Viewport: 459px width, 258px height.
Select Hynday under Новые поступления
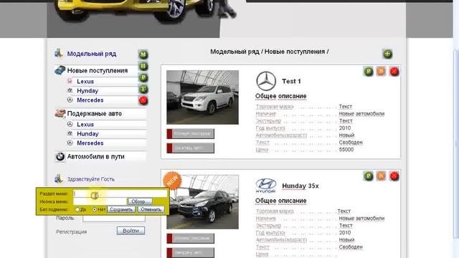(x=87, y=91)
